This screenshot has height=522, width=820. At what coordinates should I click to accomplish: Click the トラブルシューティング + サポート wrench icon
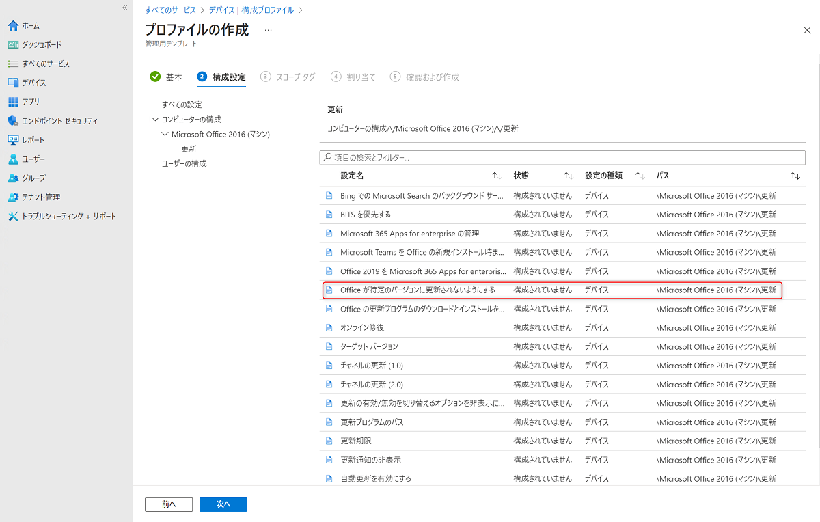click(13, 217)
